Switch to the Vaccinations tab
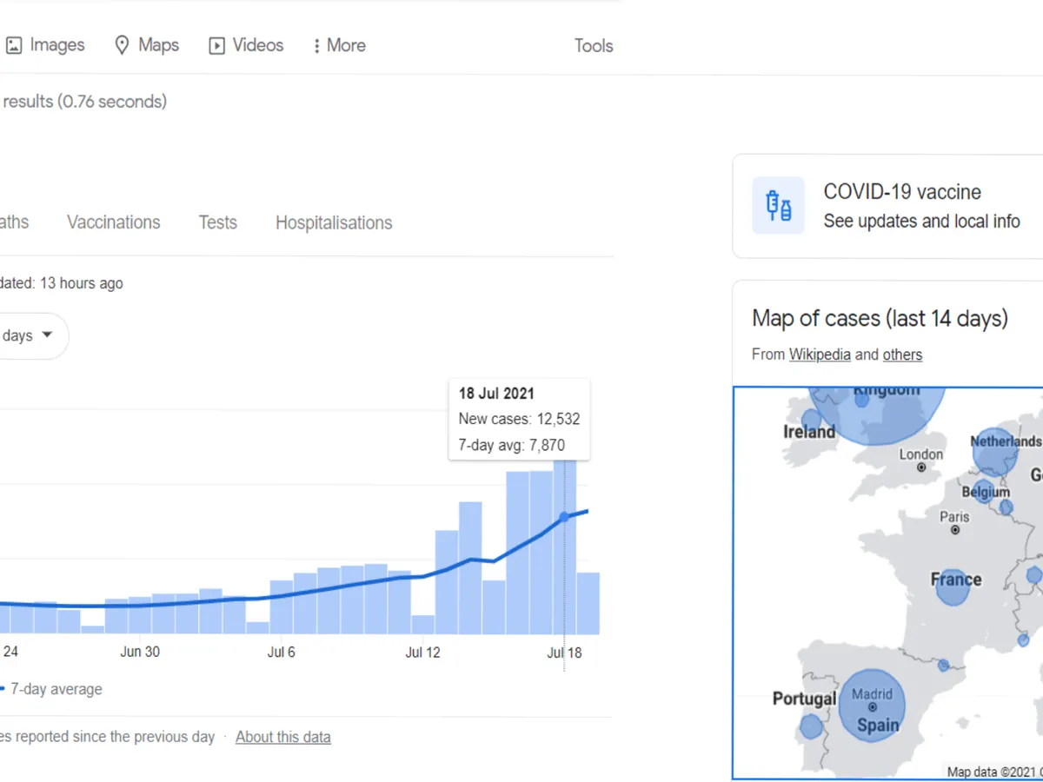1043x782 pixels. [114, 222]
